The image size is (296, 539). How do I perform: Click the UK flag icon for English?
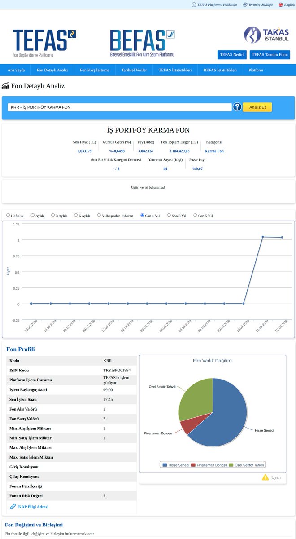point(281,4)
